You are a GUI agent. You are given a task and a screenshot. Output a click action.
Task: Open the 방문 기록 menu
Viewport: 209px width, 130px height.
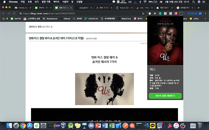click(46, 2)
